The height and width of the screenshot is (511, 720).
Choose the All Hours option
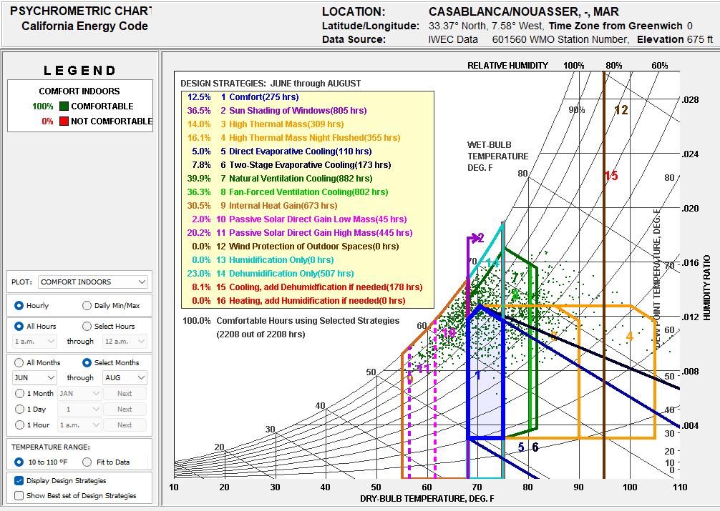(x=19, y=326)
